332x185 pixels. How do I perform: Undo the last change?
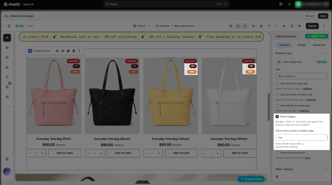pos(269,26)
